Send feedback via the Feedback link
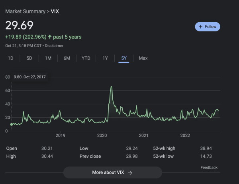This screenshot has width=239, height=184. click(209, 168)
